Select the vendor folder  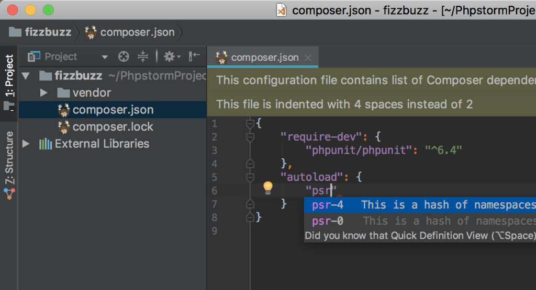tap(84, 92)
